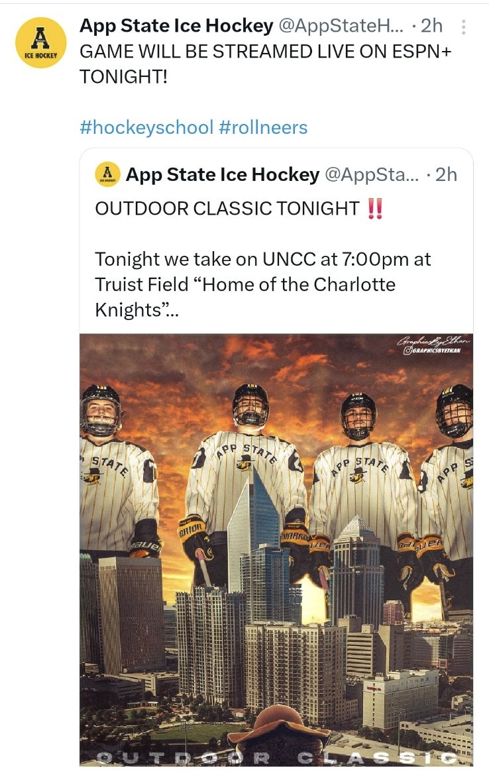The height and width of the screenshot is (772, 489).
Task: Click the main tweet's author name
Action: click(176, 27)
